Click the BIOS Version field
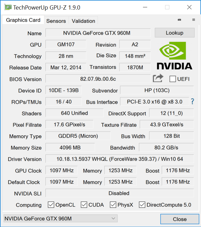This screenshot has width=201, height=227. [98, 79]
